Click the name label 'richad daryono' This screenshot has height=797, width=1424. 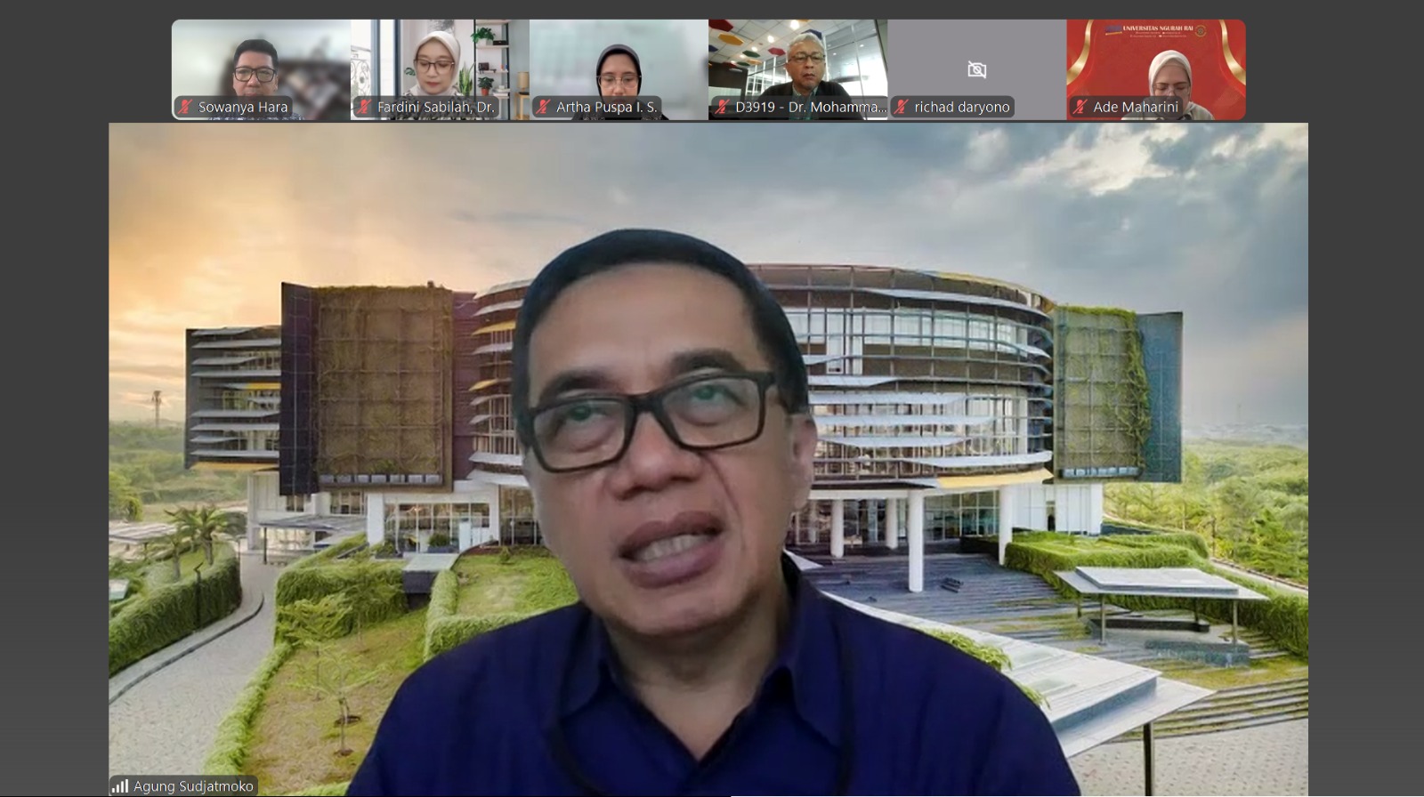962,107
